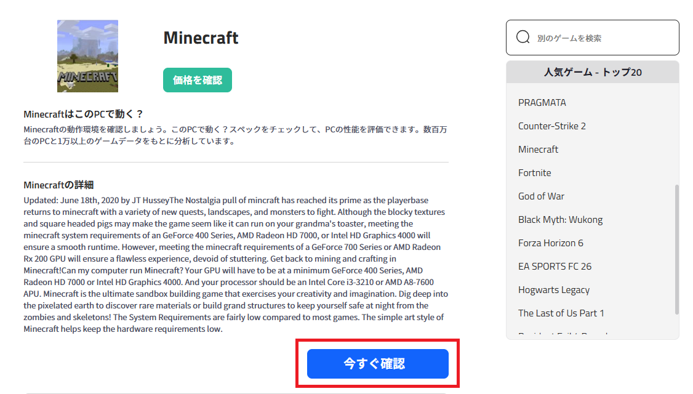Open EA SPORTS FC 26 entry

tap(555, 267)
